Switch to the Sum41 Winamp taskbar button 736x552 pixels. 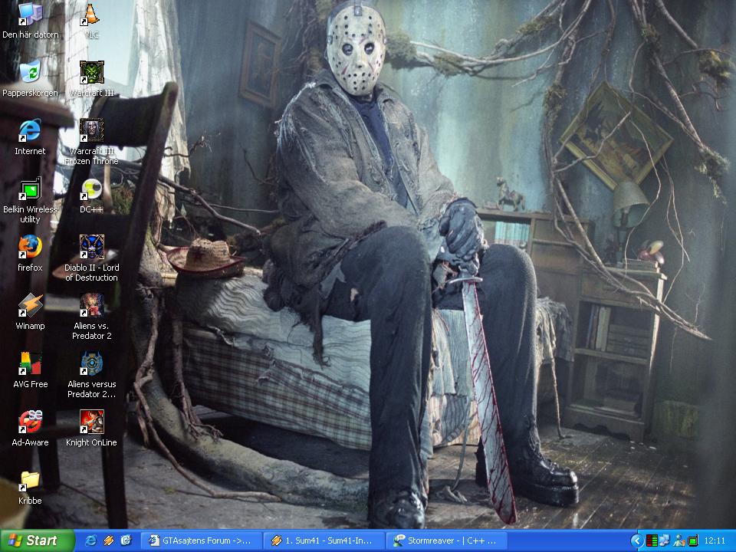click(x=324, y=540)
